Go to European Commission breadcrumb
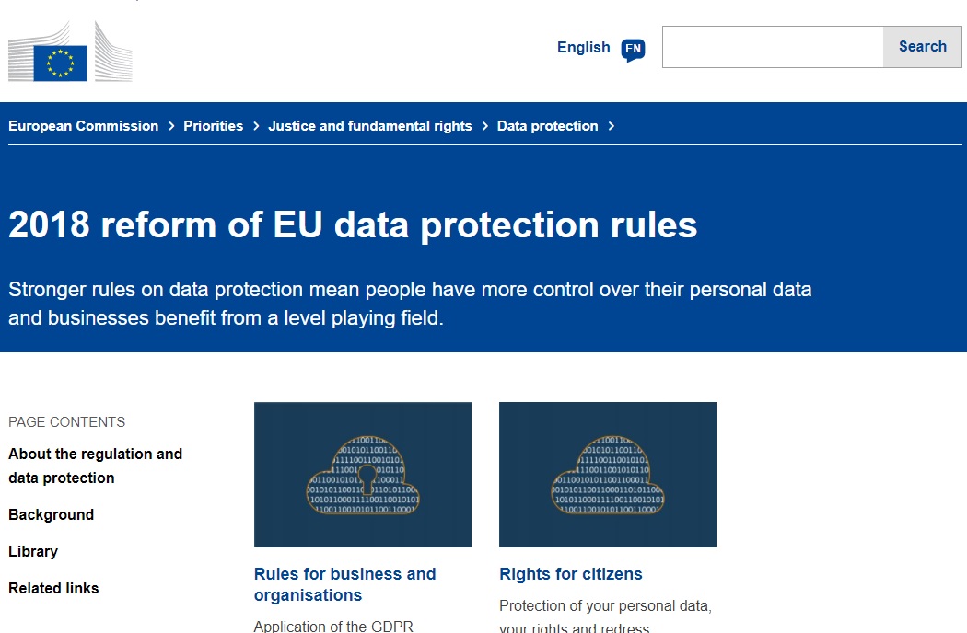Image resolution: width=967 pixels, height=633 pixels. tap(83, 126)
